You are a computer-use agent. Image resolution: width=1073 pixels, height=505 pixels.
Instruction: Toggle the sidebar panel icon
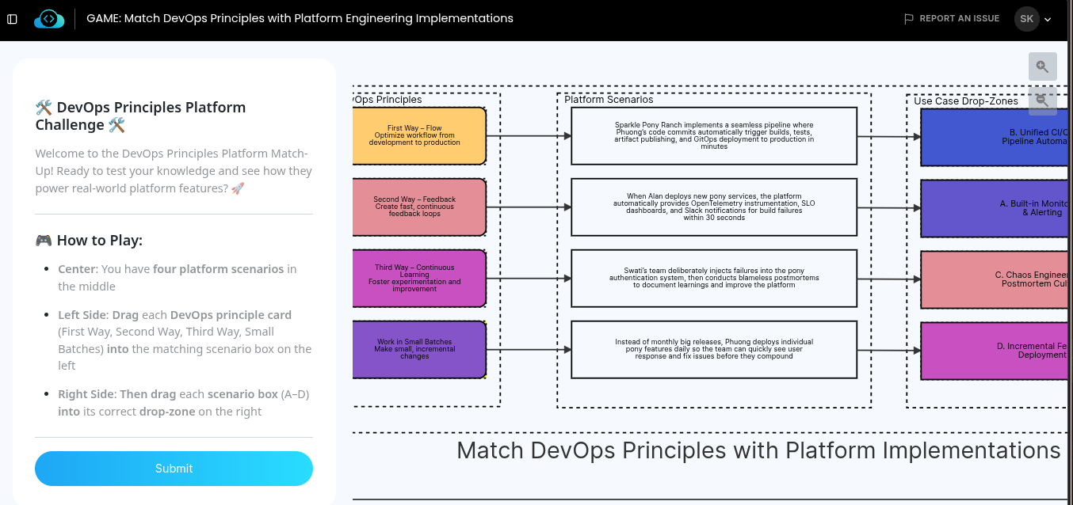pos(12,19)
